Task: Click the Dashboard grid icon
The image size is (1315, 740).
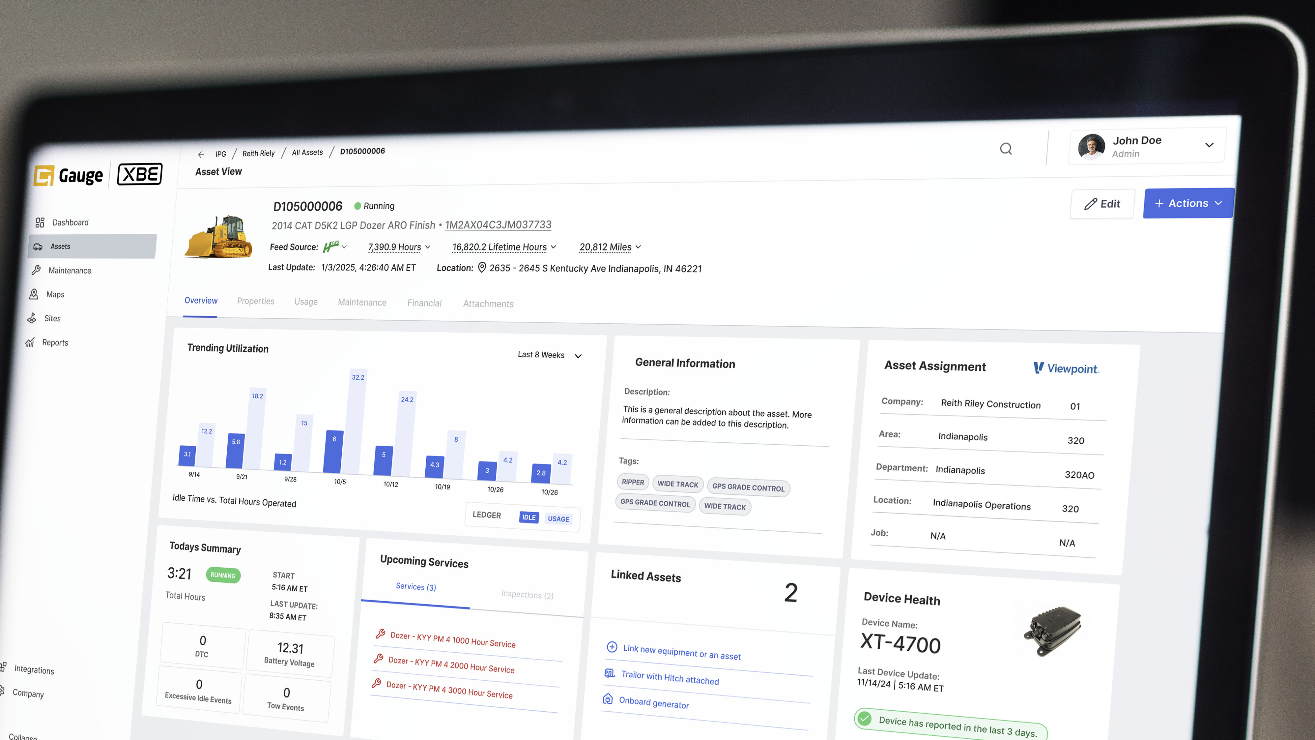Action: pos(40,223)
